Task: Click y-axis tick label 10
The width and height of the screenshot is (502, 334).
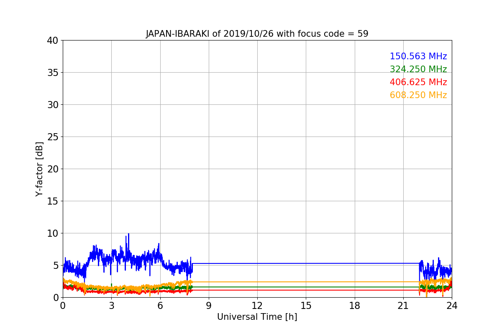Action: (53, 233)
